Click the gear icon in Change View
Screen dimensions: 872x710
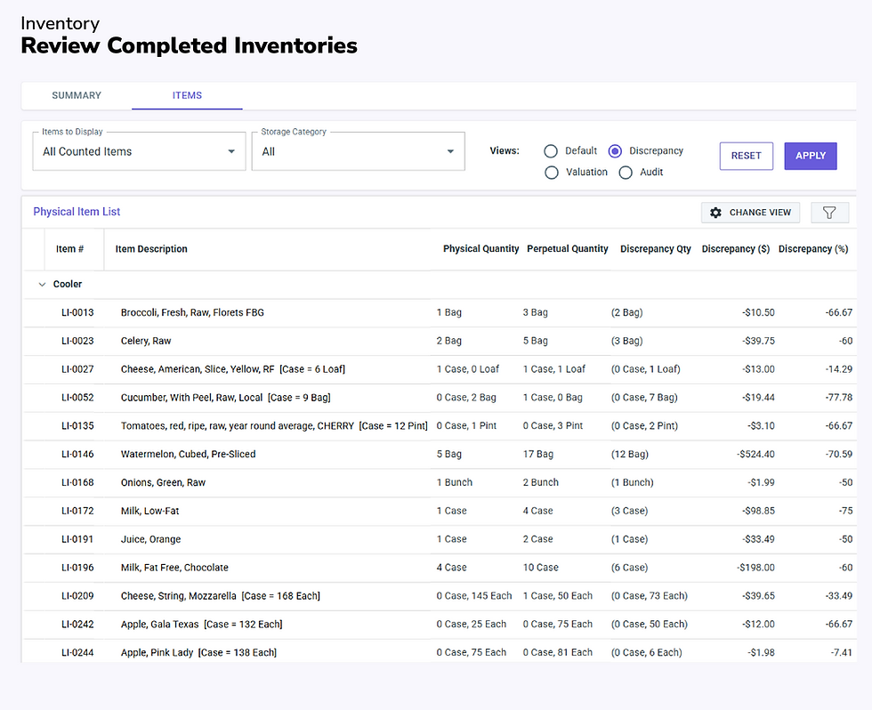(x=715, y=213)
